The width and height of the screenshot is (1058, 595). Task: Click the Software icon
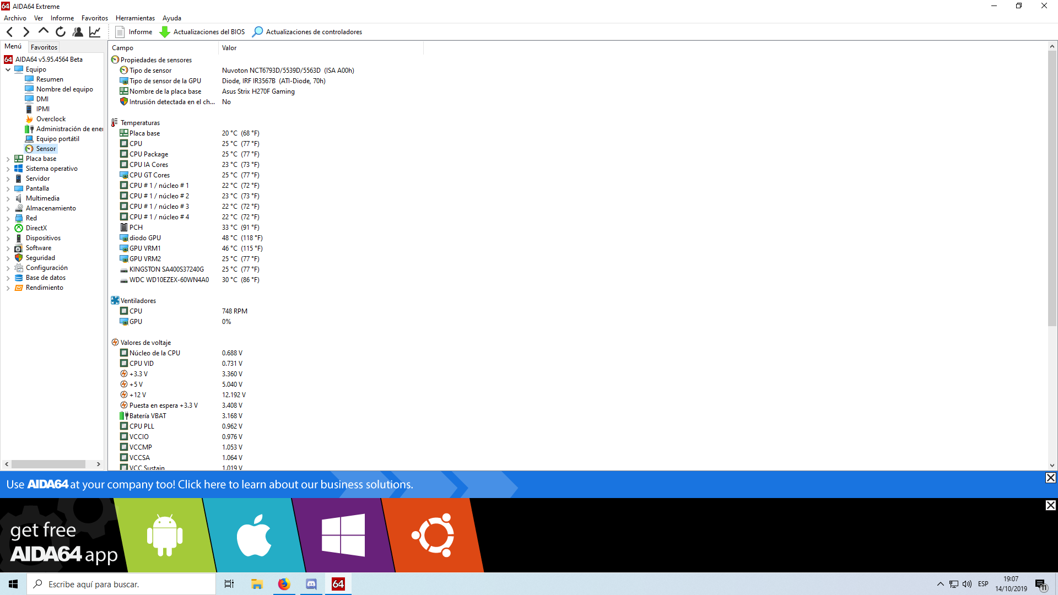click(x=19, y=248)
